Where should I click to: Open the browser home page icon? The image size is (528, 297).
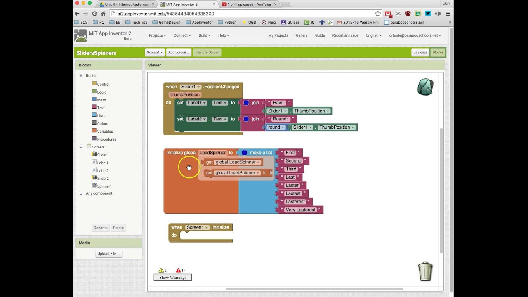(x=103, y=14)
